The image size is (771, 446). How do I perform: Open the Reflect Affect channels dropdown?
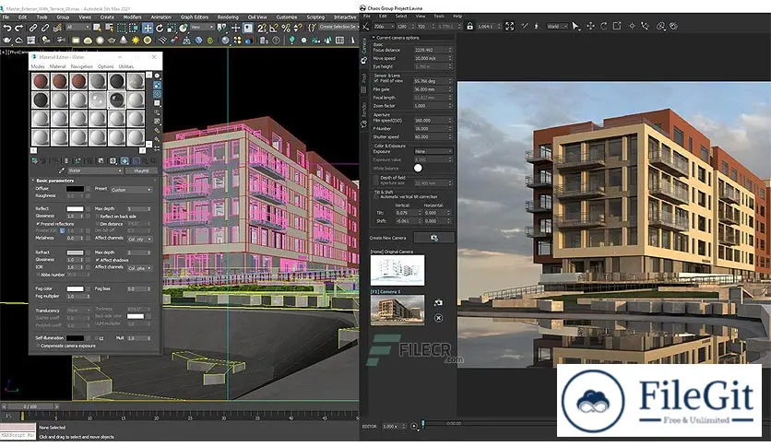[x=139, y=239]
